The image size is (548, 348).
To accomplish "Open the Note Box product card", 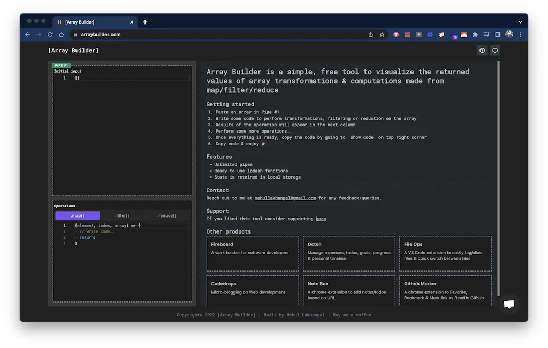I will click(x=349, y=291).
